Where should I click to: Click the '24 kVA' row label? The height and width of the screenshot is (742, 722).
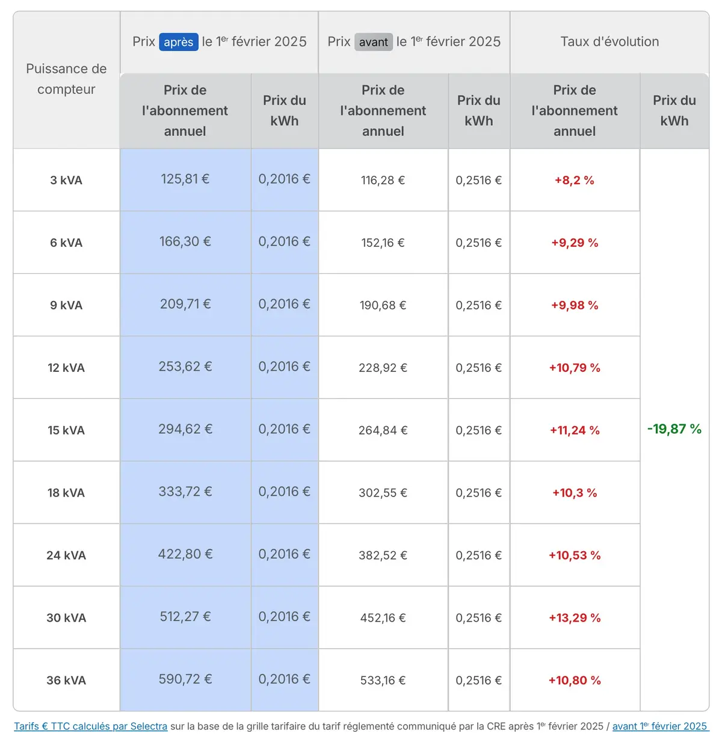66,555
